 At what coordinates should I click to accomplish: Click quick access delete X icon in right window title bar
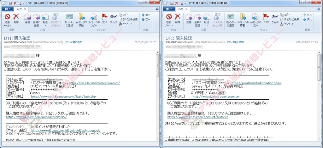tap(176, 3)
